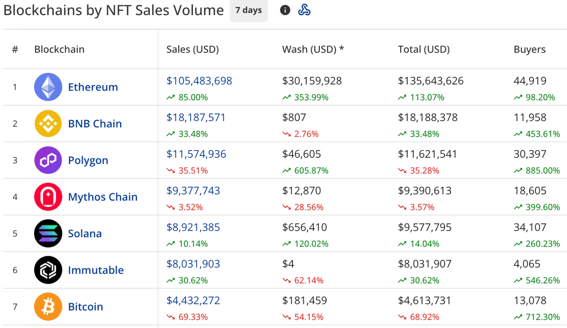Click Mythos Chain wash value $12,870
This screenshot has height=328, width=567.
[302, 191]
